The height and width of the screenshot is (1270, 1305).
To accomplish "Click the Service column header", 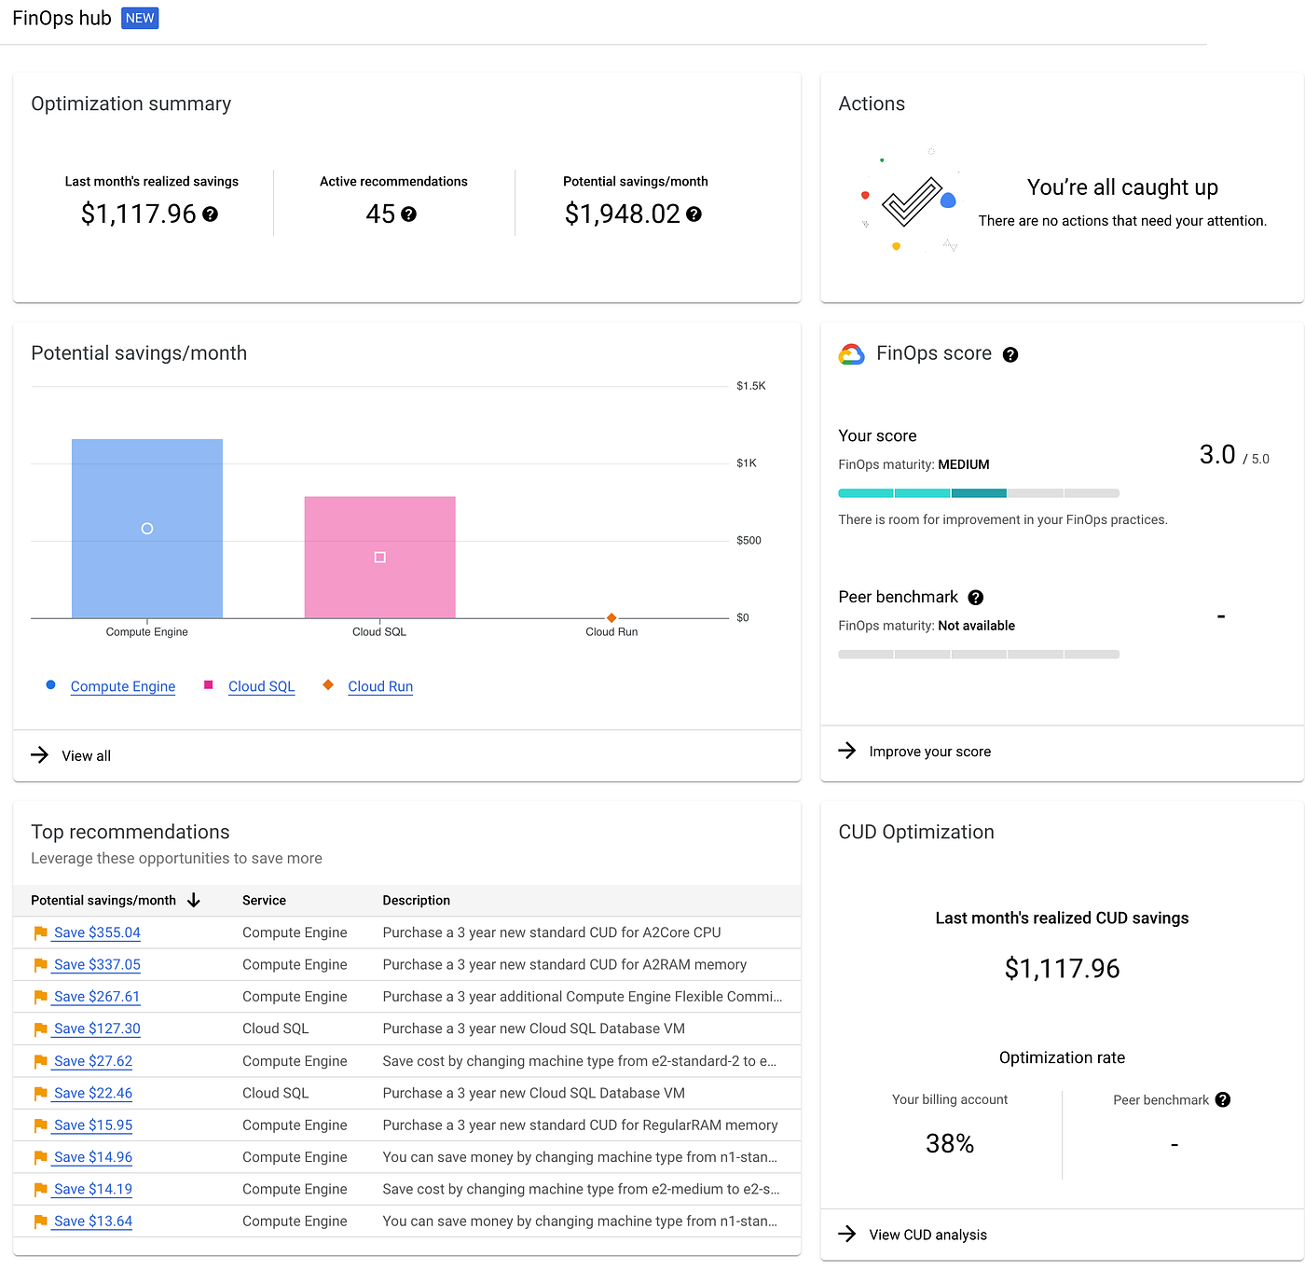I will point(264,901).
